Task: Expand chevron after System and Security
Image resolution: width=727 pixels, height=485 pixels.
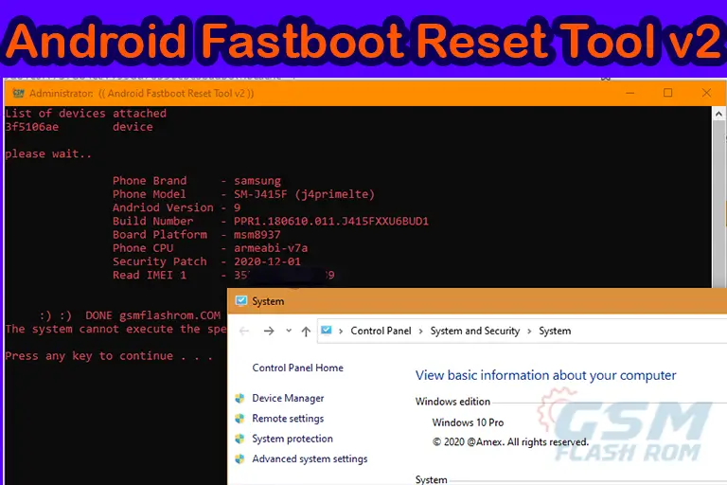Action: pos(529,331)
